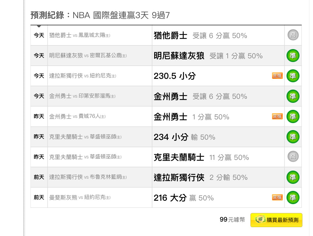Image resolution: width=313 pixels, height=236 pixels.
Task: Click green 準 icon on 達拉斯獨行俠 2 分 row
Action: pyautogui.click(x=293, y=177)
